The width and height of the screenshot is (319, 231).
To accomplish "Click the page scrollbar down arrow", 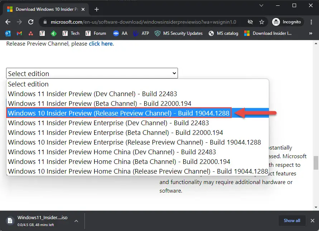I will [x=316, y=207].
